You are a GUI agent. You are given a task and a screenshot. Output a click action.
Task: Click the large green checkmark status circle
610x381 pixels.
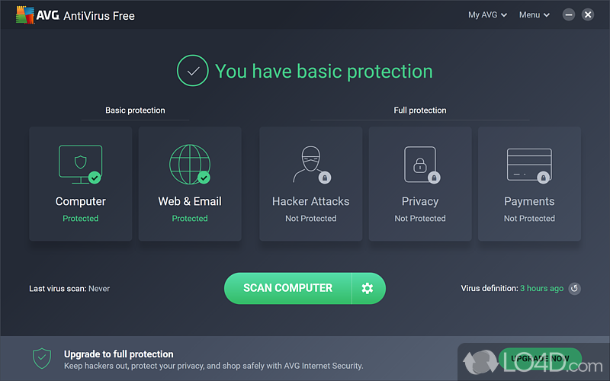pos(193,71)
